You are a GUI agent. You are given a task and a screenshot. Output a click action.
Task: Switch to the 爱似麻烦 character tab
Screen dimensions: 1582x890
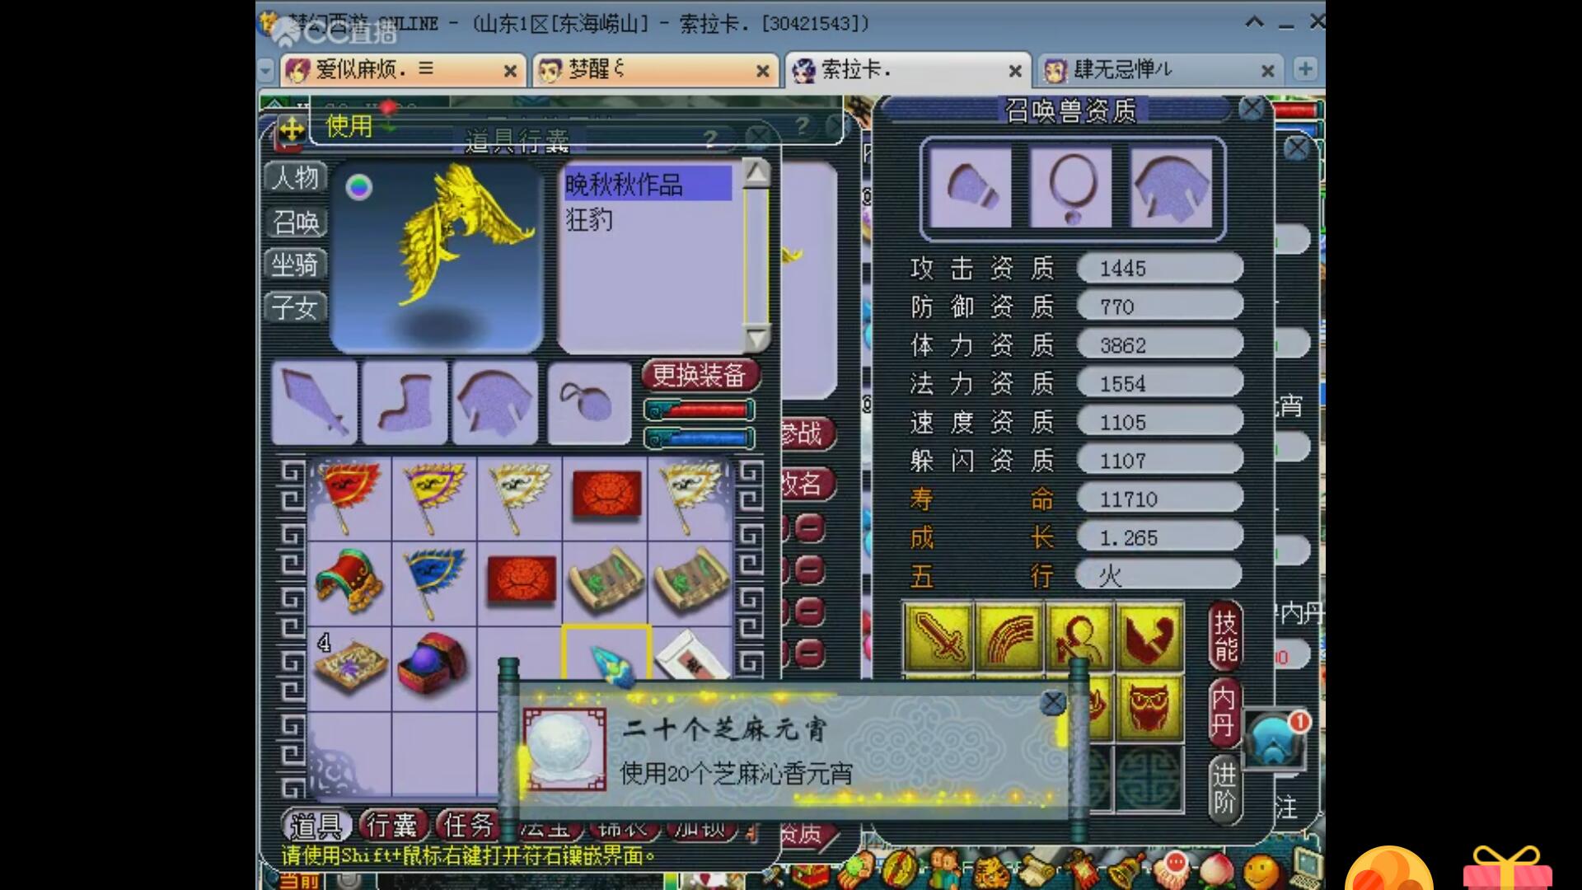404,69
